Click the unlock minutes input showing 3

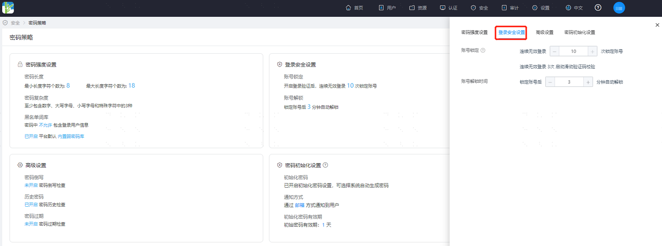point(569,82)
